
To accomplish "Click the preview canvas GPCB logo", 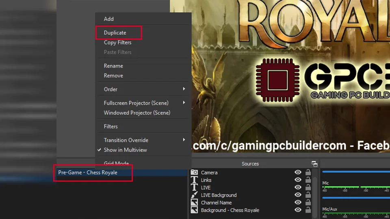I will coord(323,80).
